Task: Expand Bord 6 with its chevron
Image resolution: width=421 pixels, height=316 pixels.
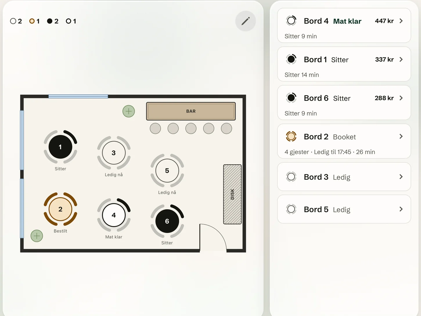Action: 401,98
